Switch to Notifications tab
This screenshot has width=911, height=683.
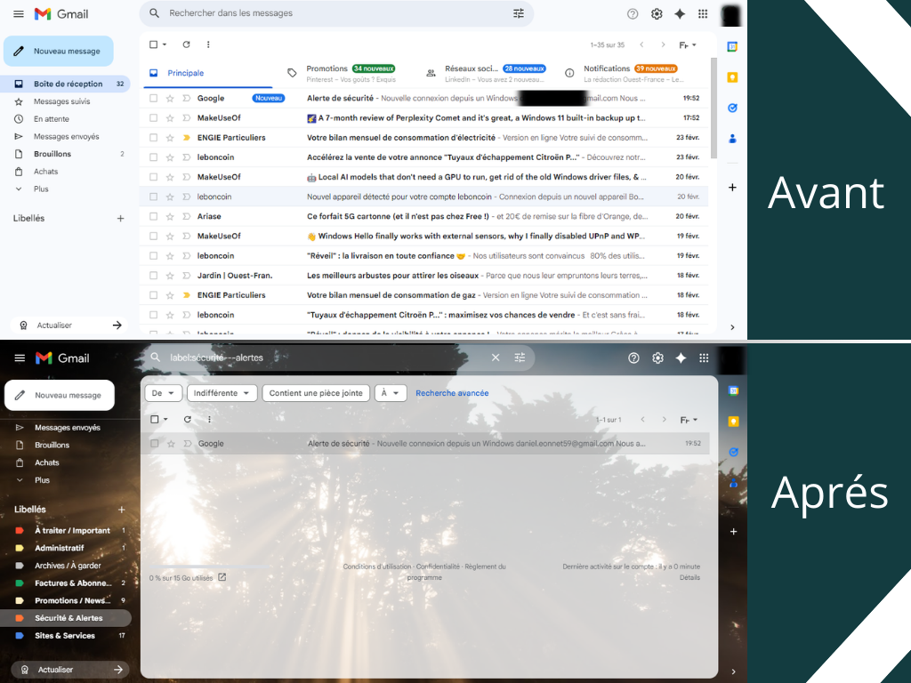tap(625, 73)
